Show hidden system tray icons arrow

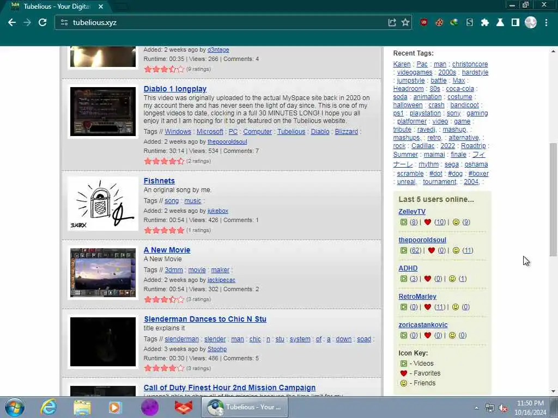coord(476,408)
